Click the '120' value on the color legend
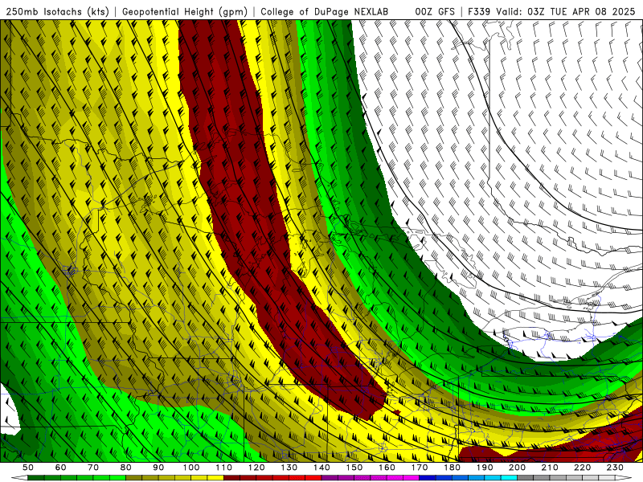This screenshot has width=643, height=482. [256, 468]
